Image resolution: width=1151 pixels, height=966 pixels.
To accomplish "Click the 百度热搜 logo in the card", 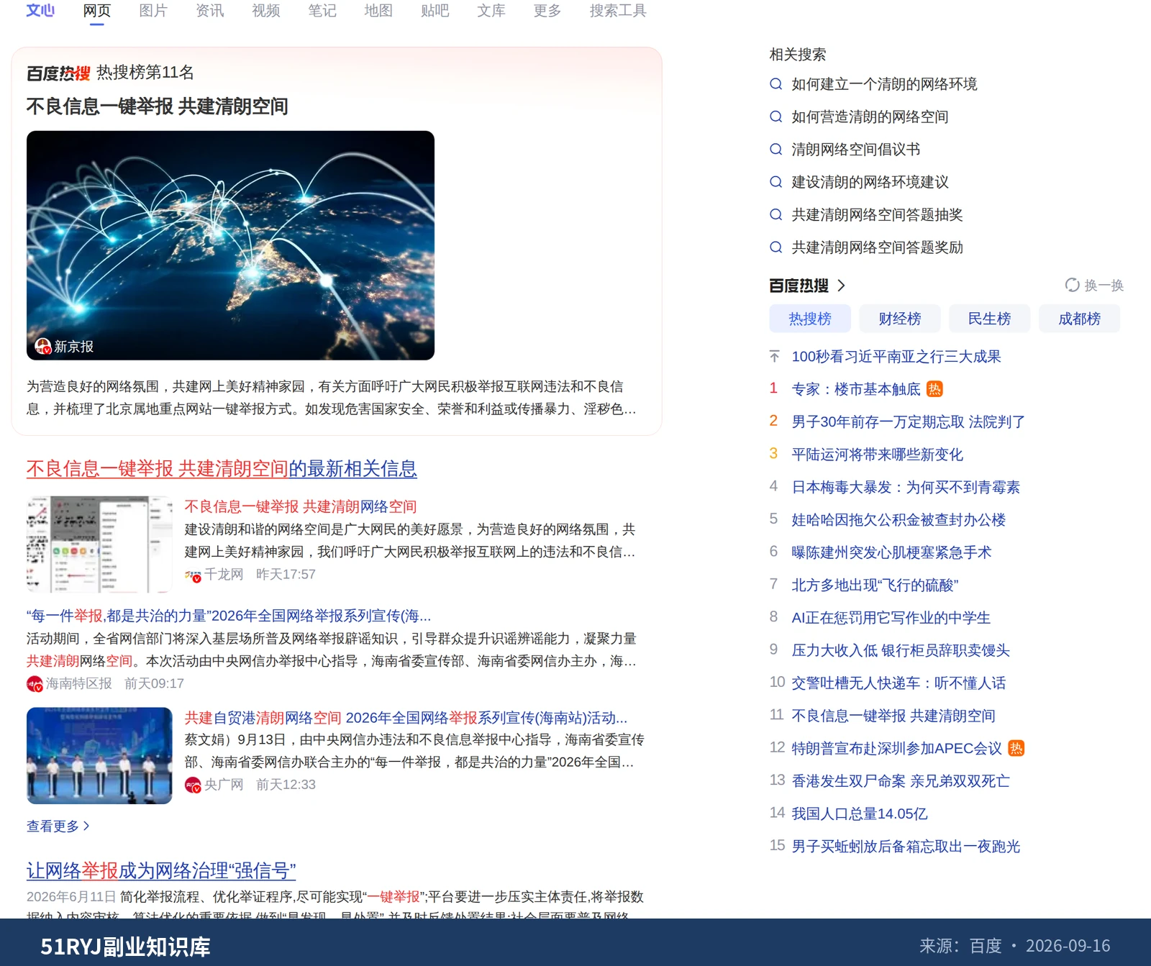I will click(x=58, y=73).
